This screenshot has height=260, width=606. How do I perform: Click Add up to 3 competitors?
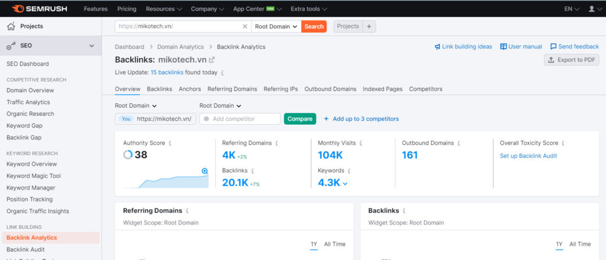tap(362, 119)
